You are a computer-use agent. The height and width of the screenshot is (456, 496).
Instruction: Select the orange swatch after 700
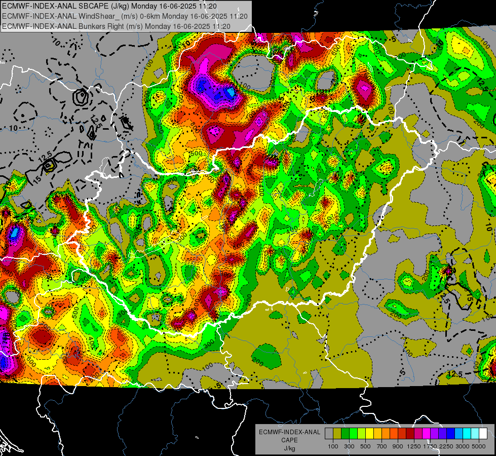tap(386, 434)
